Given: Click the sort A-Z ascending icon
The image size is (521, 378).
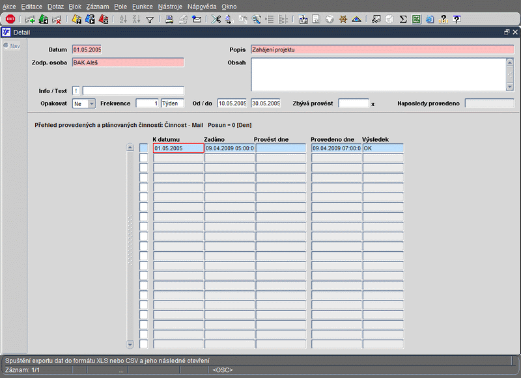Looking at the screenshot, I should (123, 20).
